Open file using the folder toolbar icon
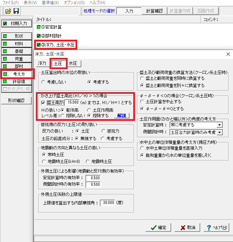This screenshot has height=242, width=233. [8, 11]
